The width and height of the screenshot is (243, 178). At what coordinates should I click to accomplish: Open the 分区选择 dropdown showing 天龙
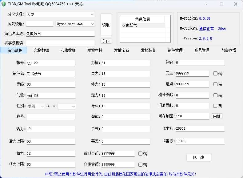pyautogui.click(x=60, y=14)
